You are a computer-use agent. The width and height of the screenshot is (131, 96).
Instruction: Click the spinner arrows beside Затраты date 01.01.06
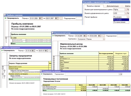35,51
